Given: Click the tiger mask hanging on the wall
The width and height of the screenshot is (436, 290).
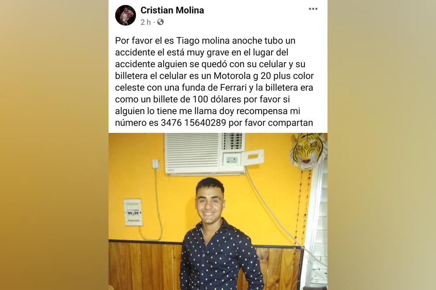Looking at the screenshot, I should [x=308, y=151].
